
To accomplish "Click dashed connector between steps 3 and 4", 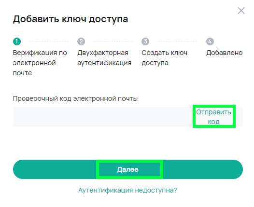I will [x=178, y=41].
